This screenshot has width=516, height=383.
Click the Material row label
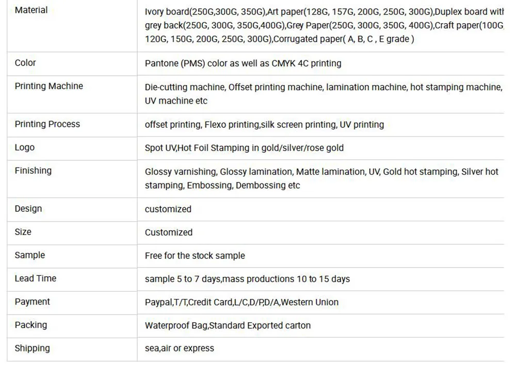[31, 10]
